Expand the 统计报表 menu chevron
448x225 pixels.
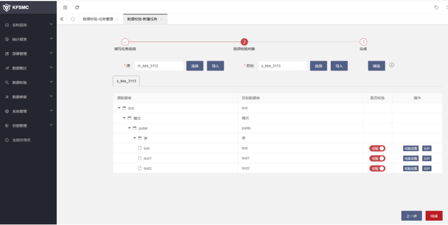51,39
